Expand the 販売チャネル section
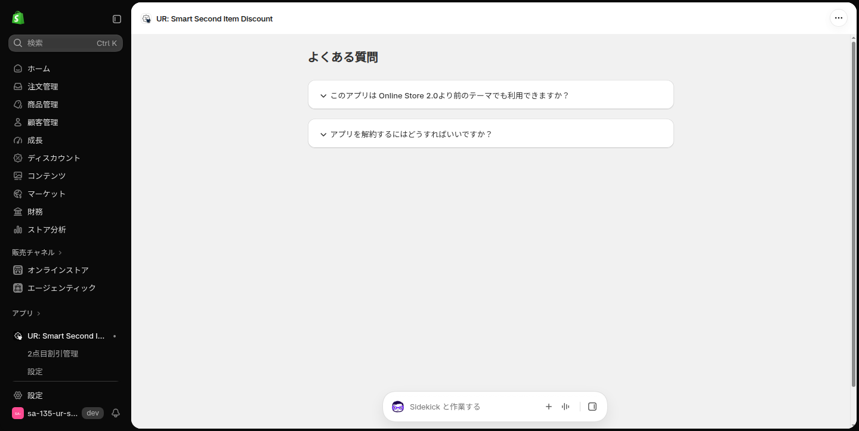This screenshot has width=859, height=431. click(37, 253)
